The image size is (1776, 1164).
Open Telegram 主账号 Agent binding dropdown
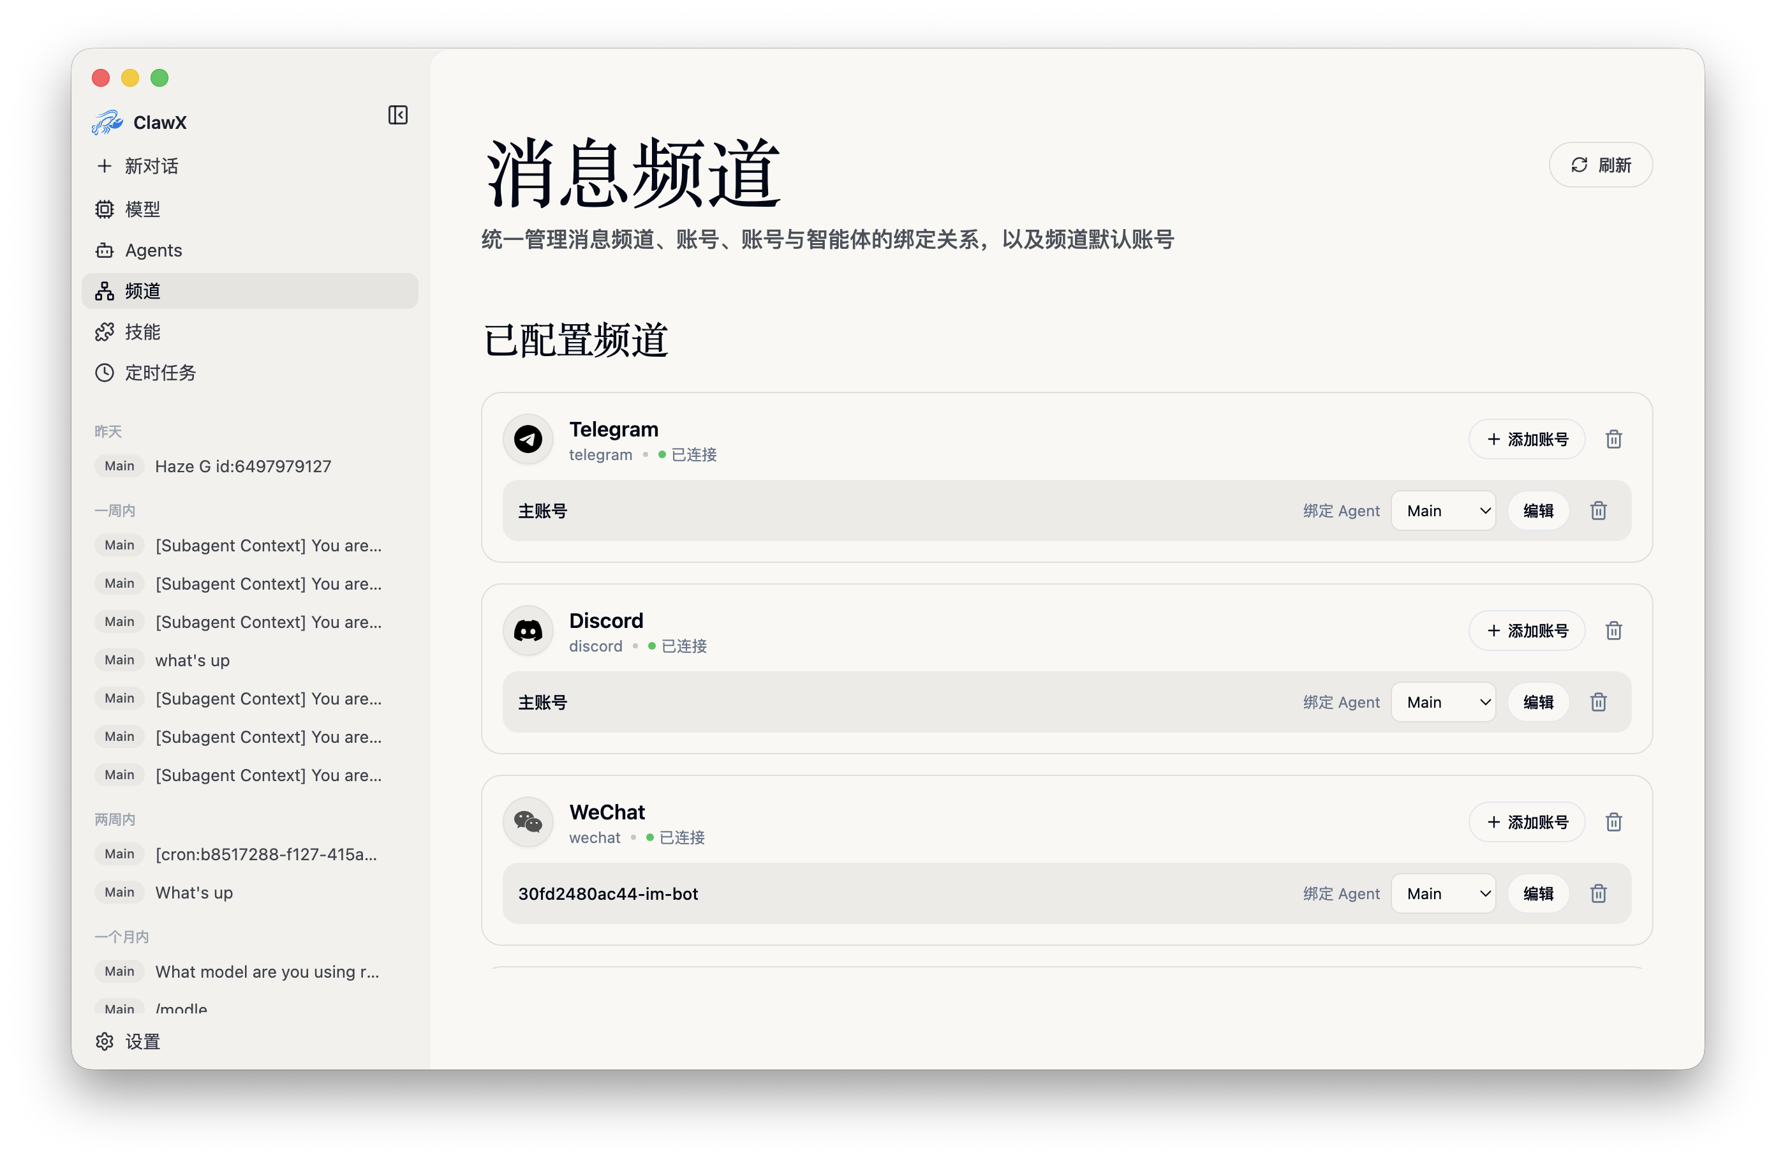tap(1443, 511)
